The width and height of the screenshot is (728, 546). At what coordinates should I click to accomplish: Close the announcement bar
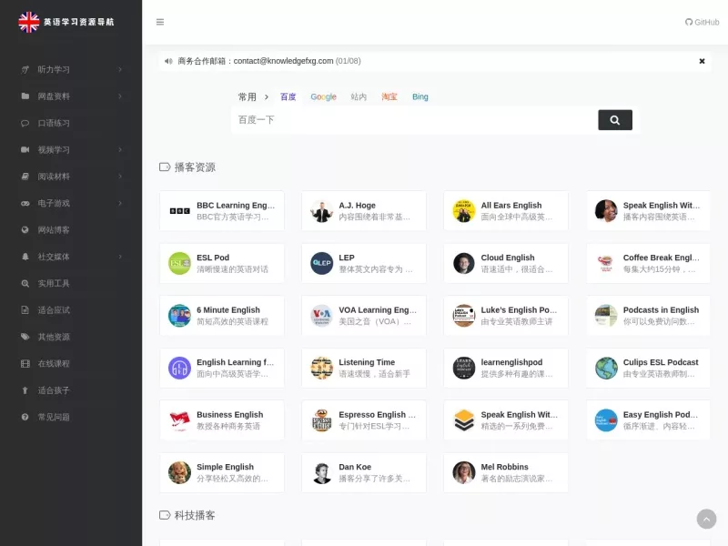point(702,61)
